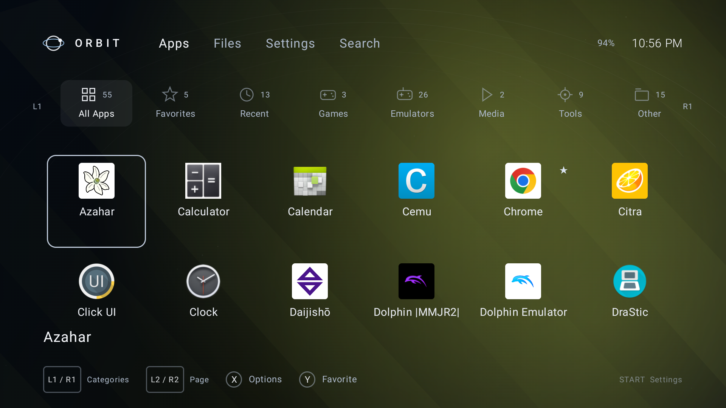The height and width of the screenshot is (408, 726).
Task: Click the L1 previous-category indicator
Action: tap(37, 107)
